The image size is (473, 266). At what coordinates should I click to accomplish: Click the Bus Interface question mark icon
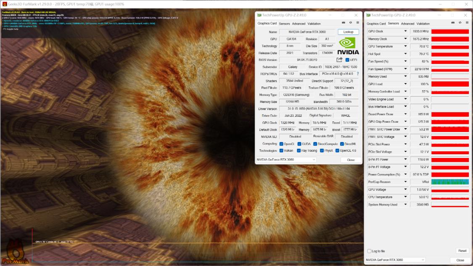tap(358, 74)
